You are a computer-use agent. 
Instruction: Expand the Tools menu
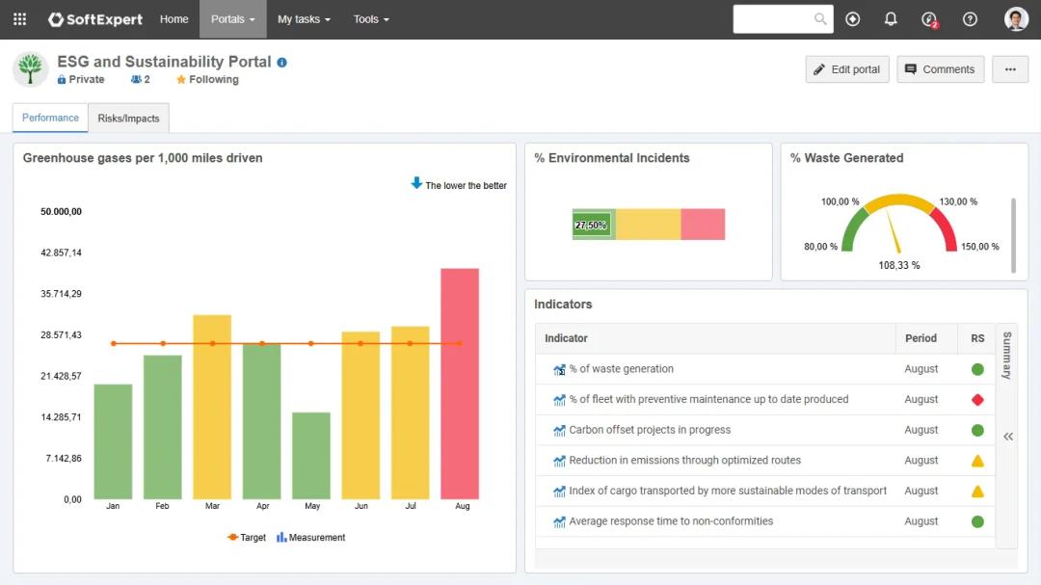click(x=371, y=19)
